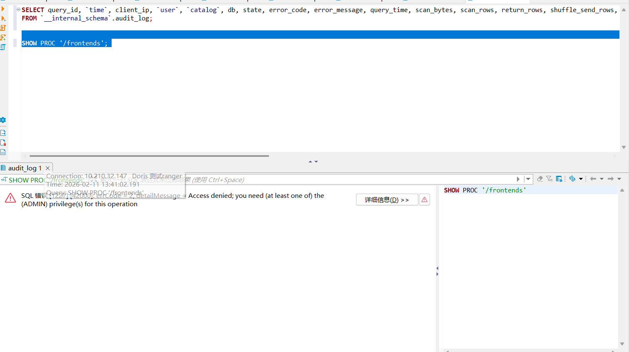Viewport: 629px width, 352px height.
Task: Open the editor settings gear icon
Action: click(x=3, y=120)
